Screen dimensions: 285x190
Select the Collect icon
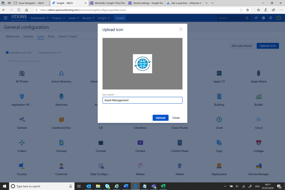click(22, 143)
